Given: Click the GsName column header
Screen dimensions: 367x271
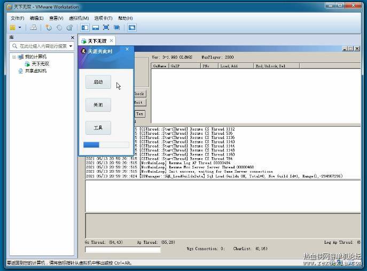Looking at the screenshot, I should pos(160,66).
